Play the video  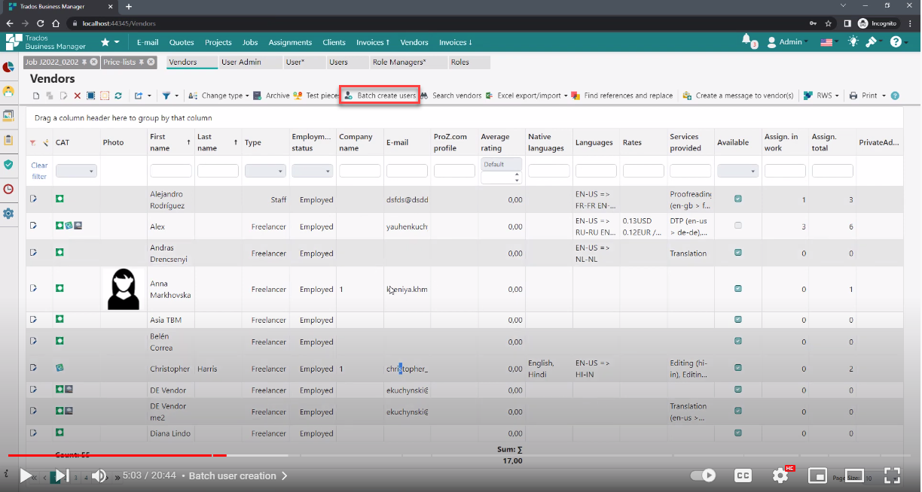pyautogui.click(x=26, y=475)
